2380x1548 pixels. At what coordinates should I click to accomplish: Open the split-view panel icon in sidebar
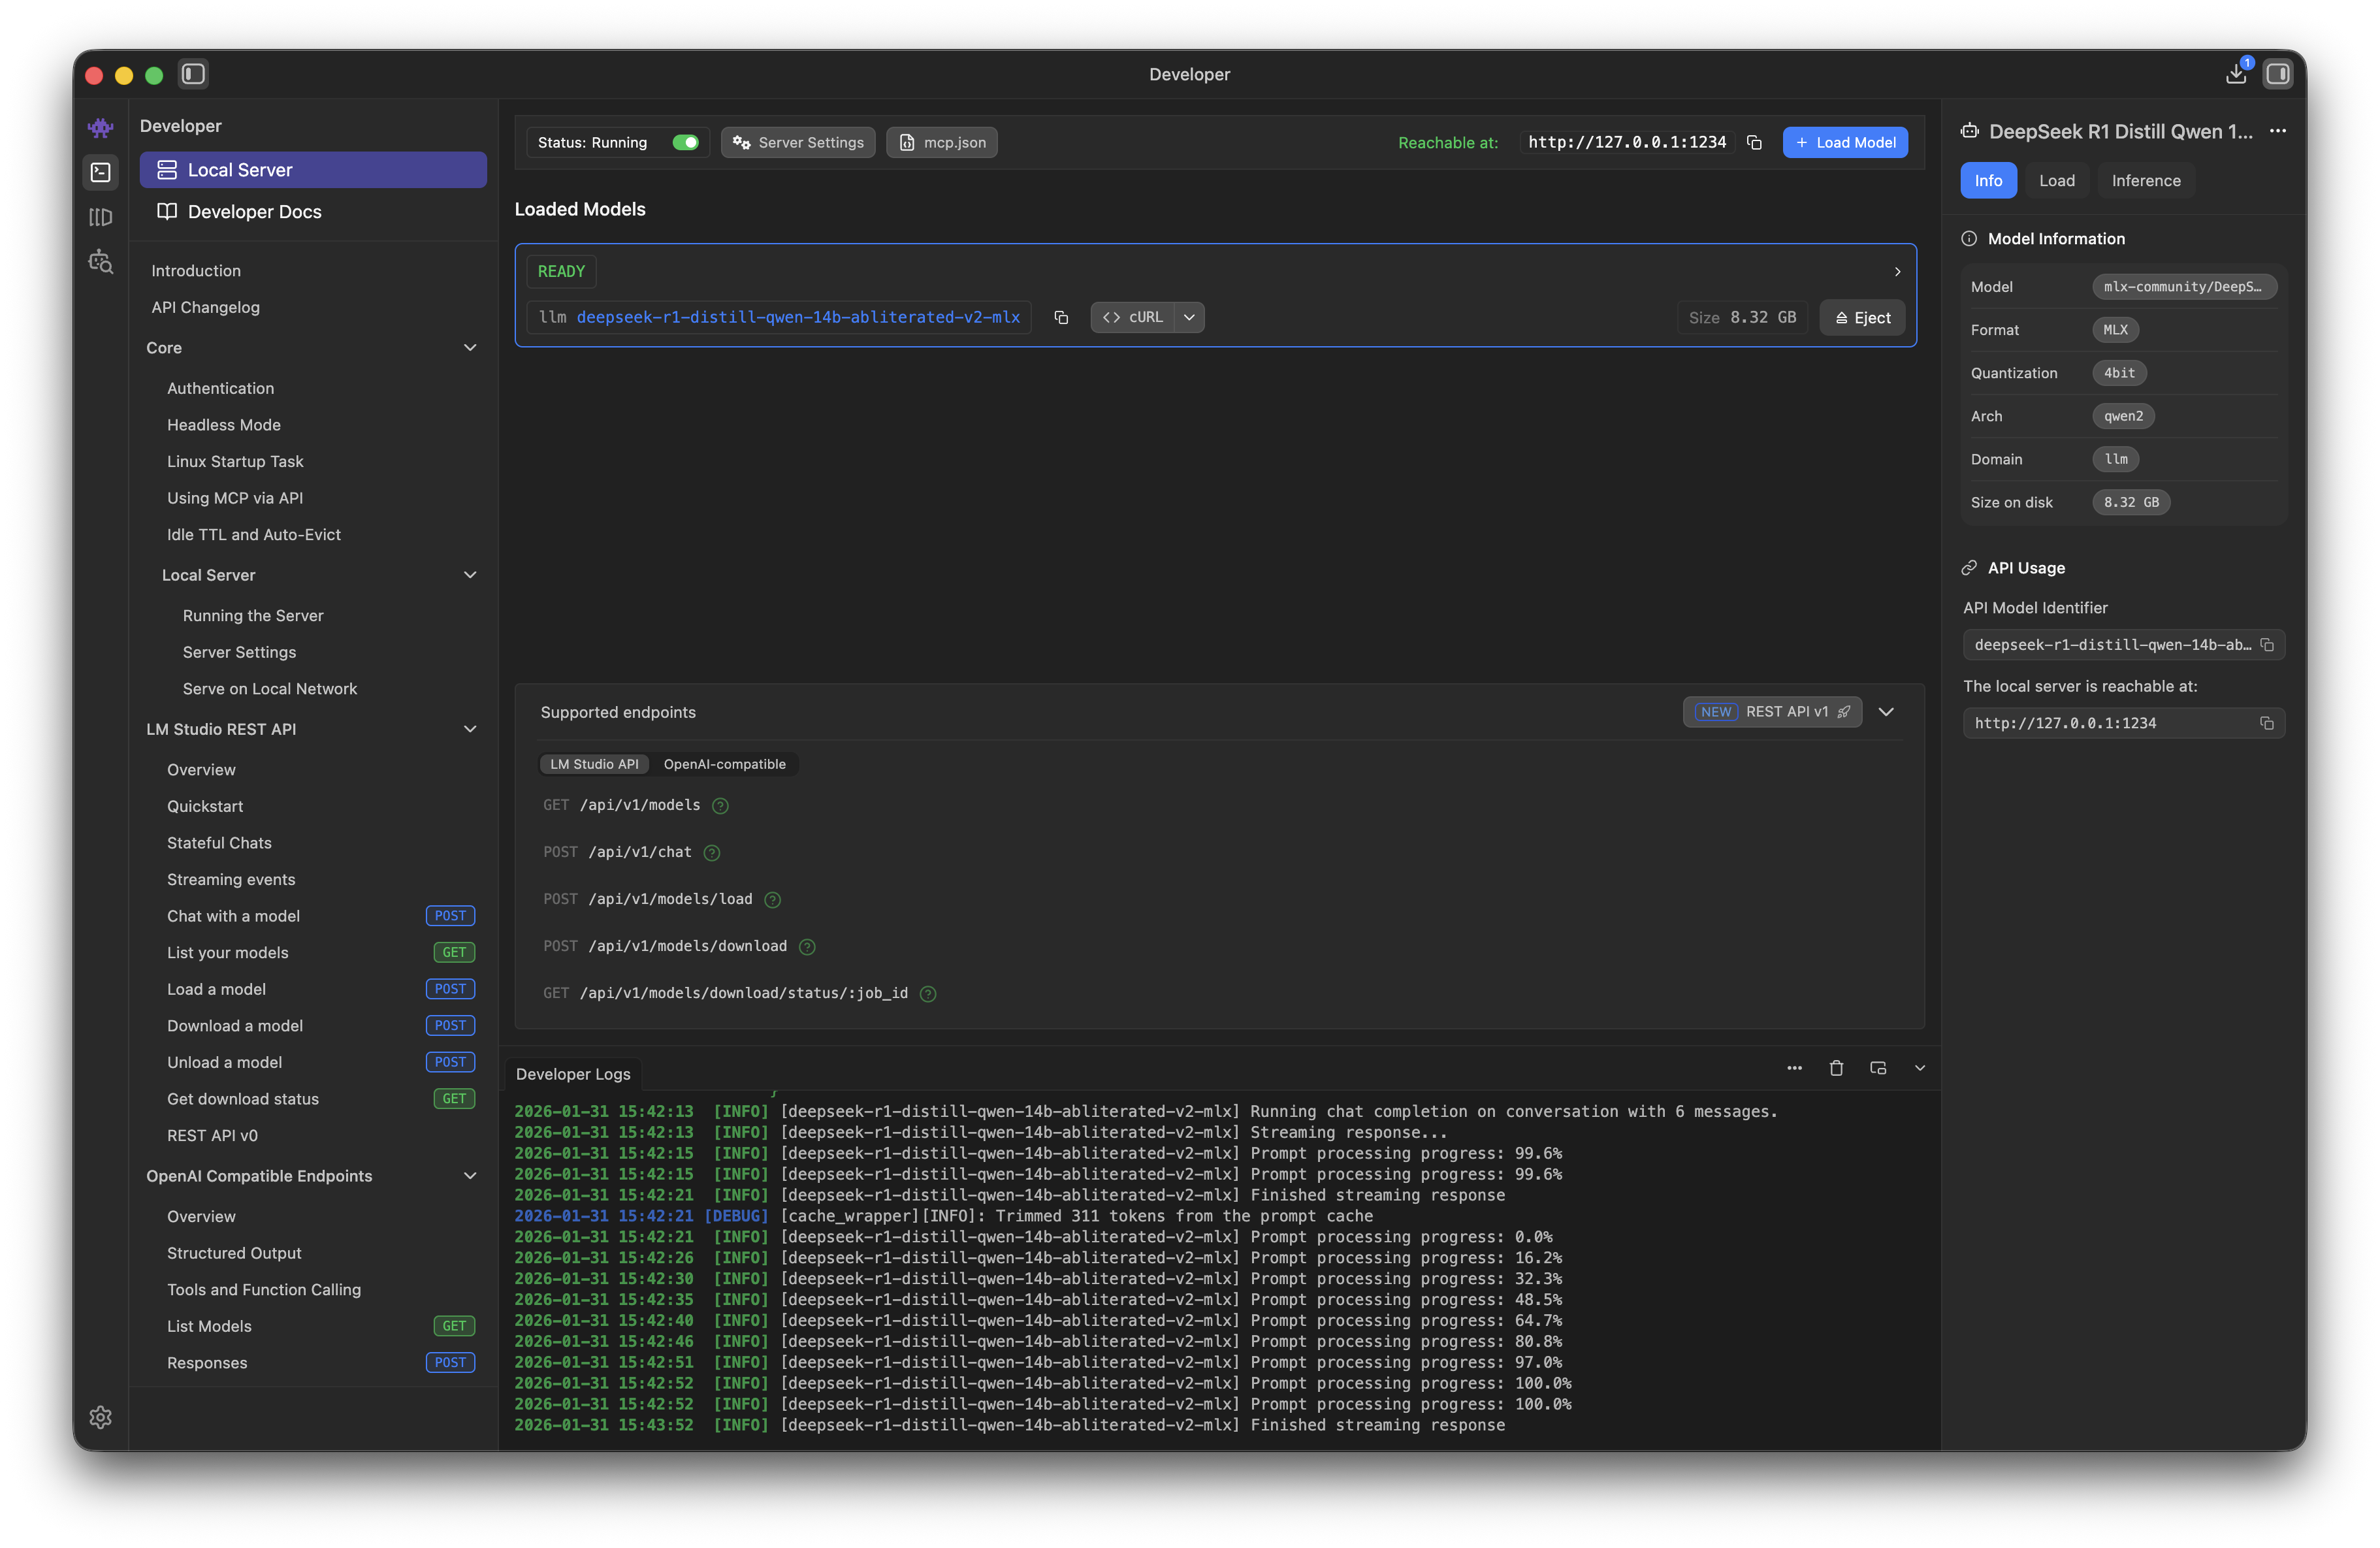click(100, 217)
